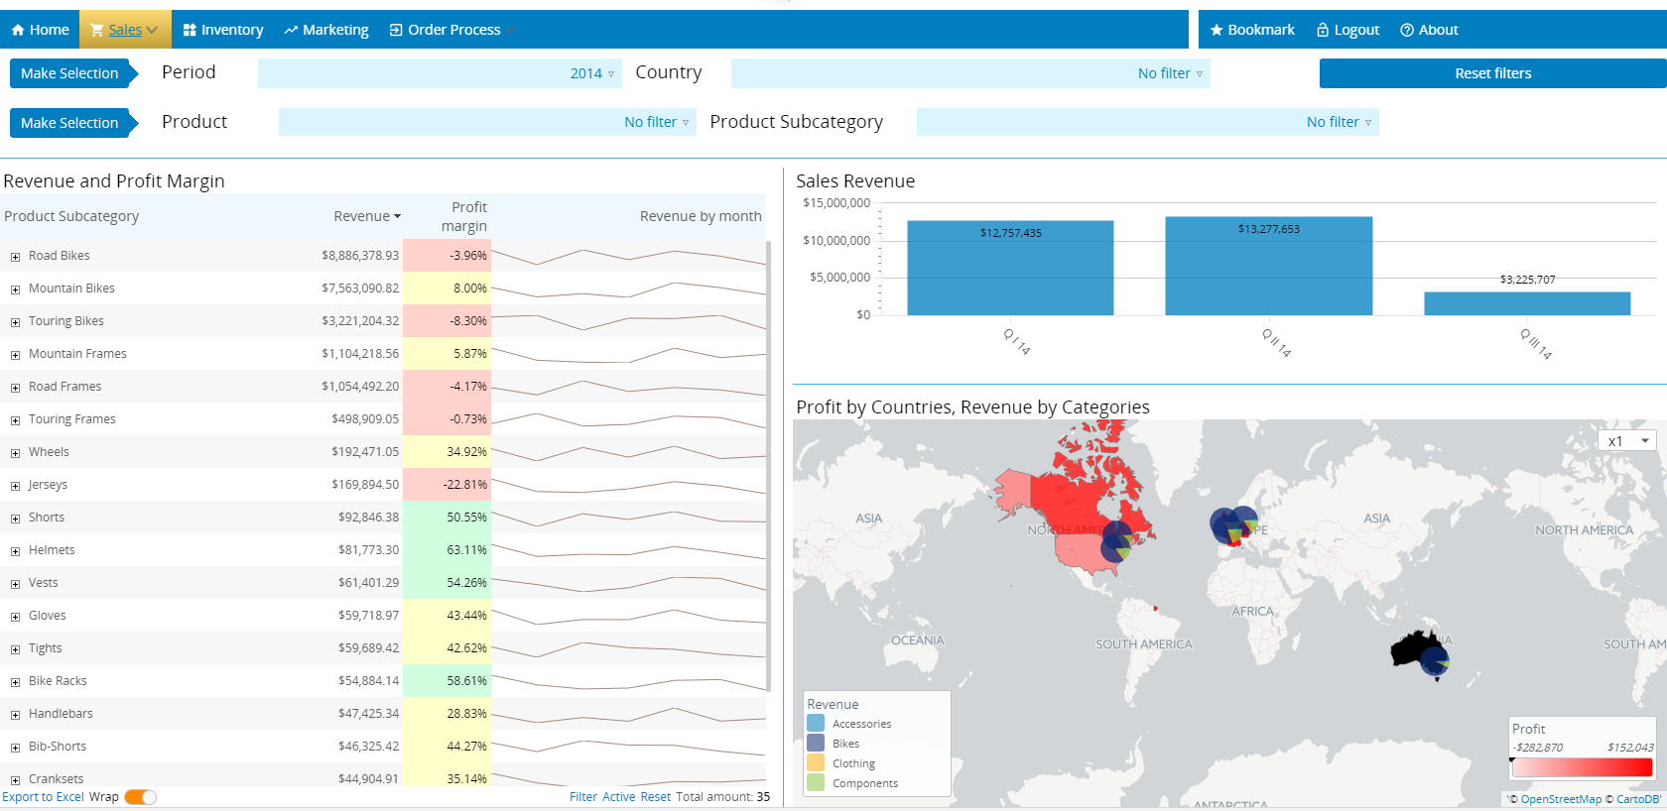
Task: Click Reset filters button
Action: pyautogui.click(x=1492, y=73)
